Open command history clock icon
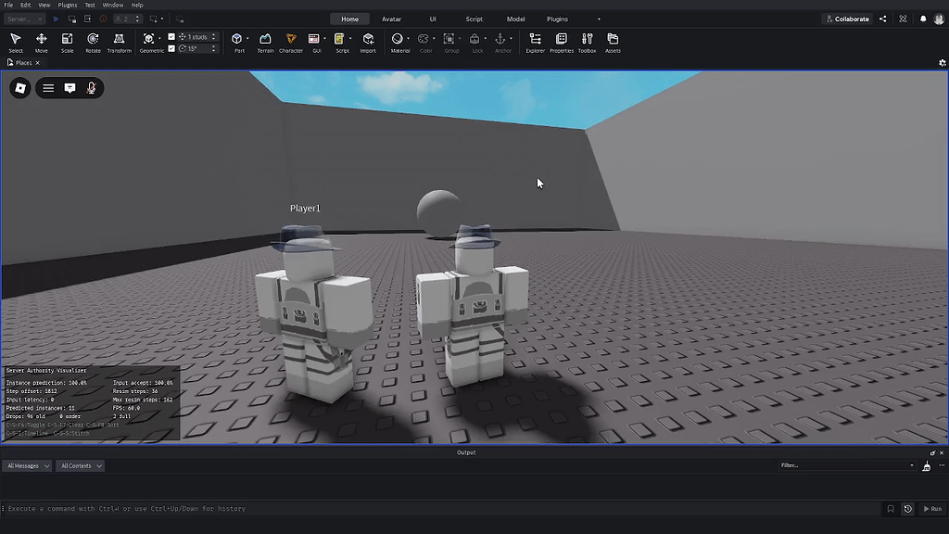 pyautogui.click(x=908, y=509)
